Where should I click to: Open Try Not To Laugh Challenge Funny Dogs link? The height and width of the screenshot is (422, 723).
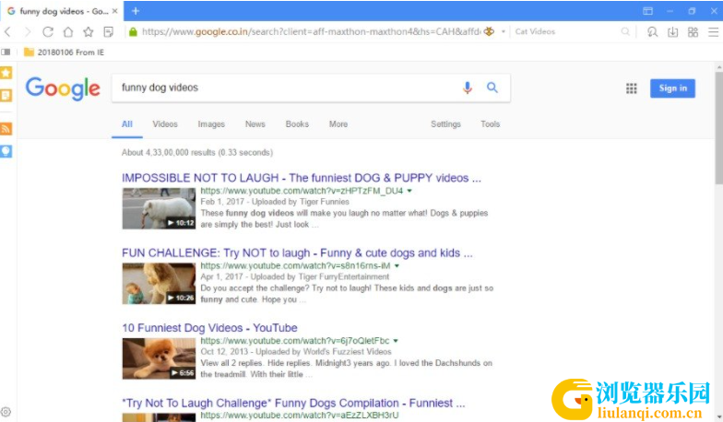[x=293, y=404]
